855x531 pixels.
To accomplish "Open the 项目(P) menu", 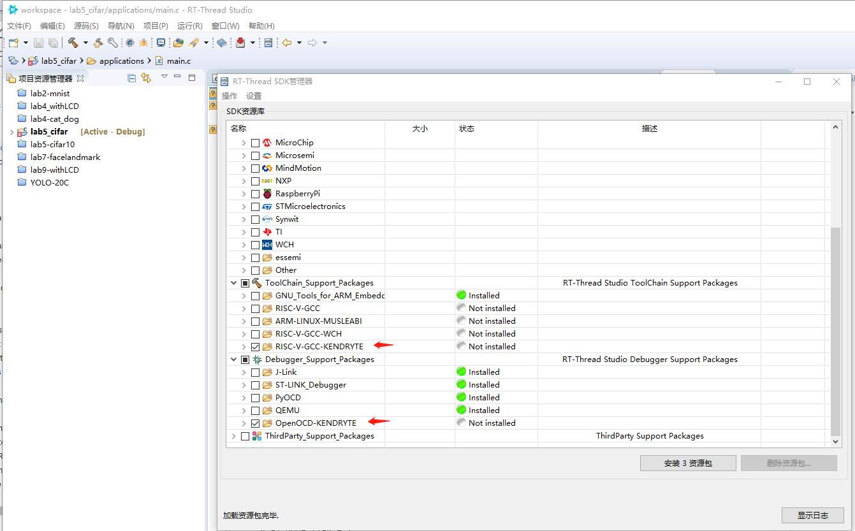I will (156, 26).
